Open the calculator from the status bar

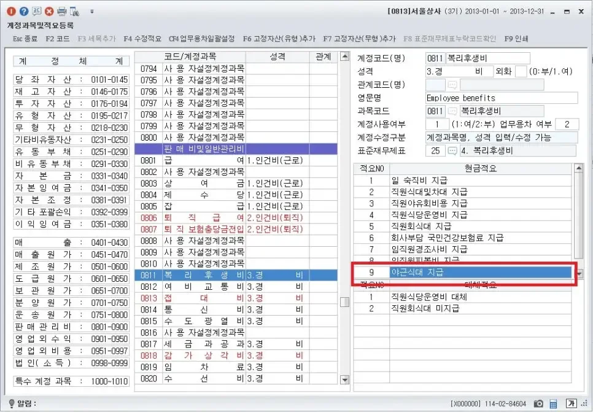pyautogui.click(x=554, y=404)
